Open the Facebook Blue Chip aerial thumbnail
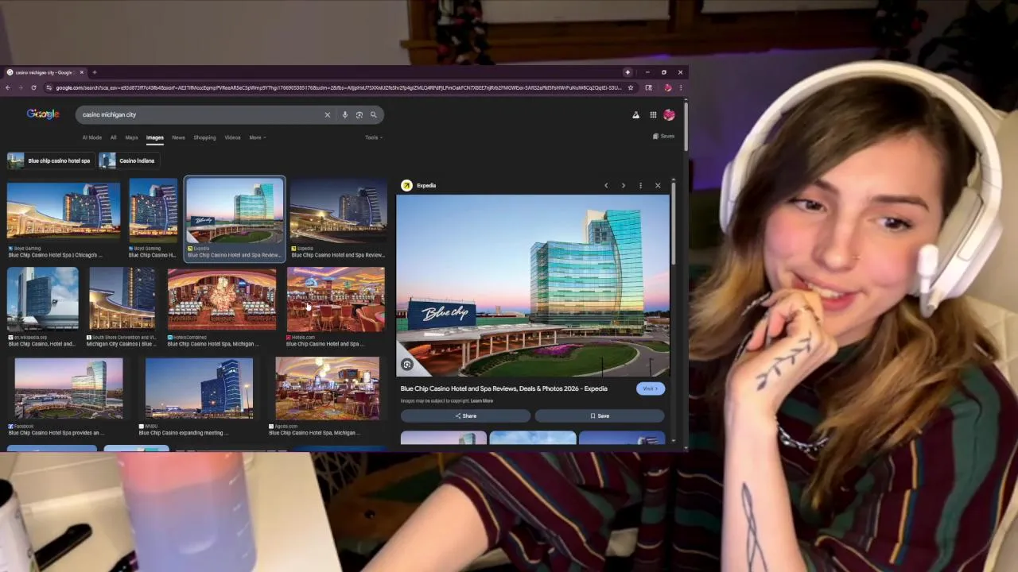Image resolution: width=1018 pixels, height=572 pixels. [x=68, y=388]
